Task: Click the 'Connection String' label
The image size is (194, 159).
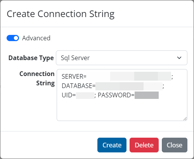Action: point(37,78)
